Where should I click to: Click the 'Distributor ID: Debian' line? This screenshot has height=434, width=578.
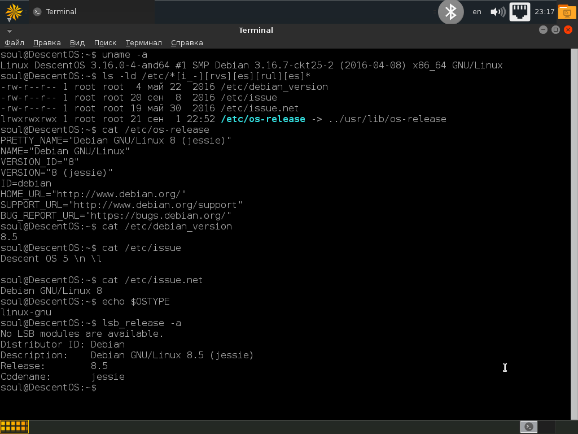pos(63,345)
